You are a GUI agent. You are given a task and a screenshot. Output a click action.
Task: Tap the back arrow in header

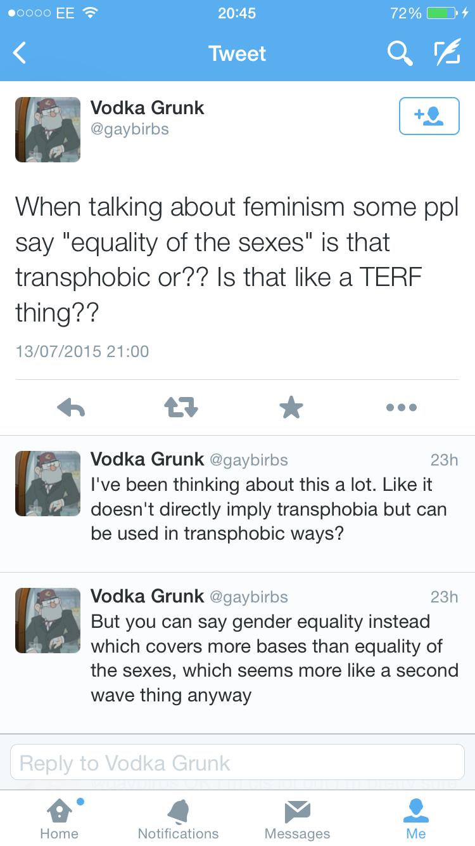[x=20, y=53]
